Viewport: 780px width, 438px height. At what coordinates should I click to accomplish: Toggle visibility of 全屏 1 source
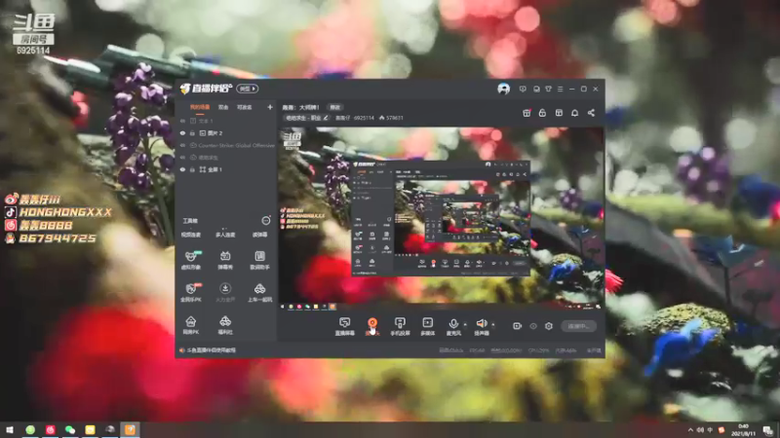click(x=182, y=169)
